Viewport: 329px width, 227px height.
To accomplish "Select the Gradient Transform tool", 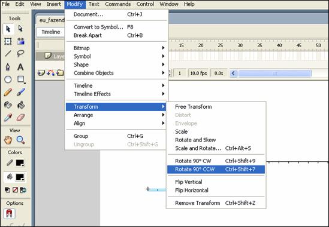I will point(20,41).
